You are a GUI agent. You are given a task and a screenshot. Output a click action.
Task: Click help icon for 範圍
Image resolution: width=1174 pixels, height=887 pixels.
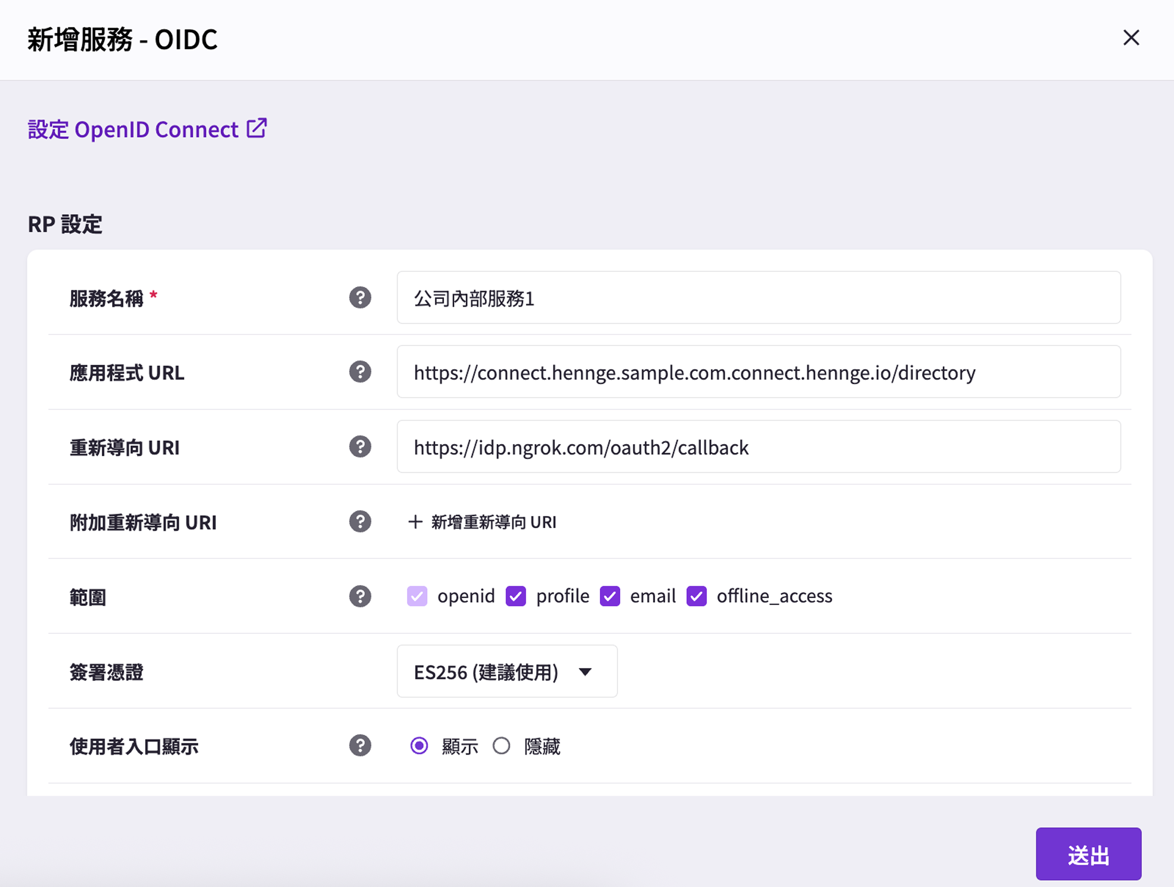(x=360, y=596)
